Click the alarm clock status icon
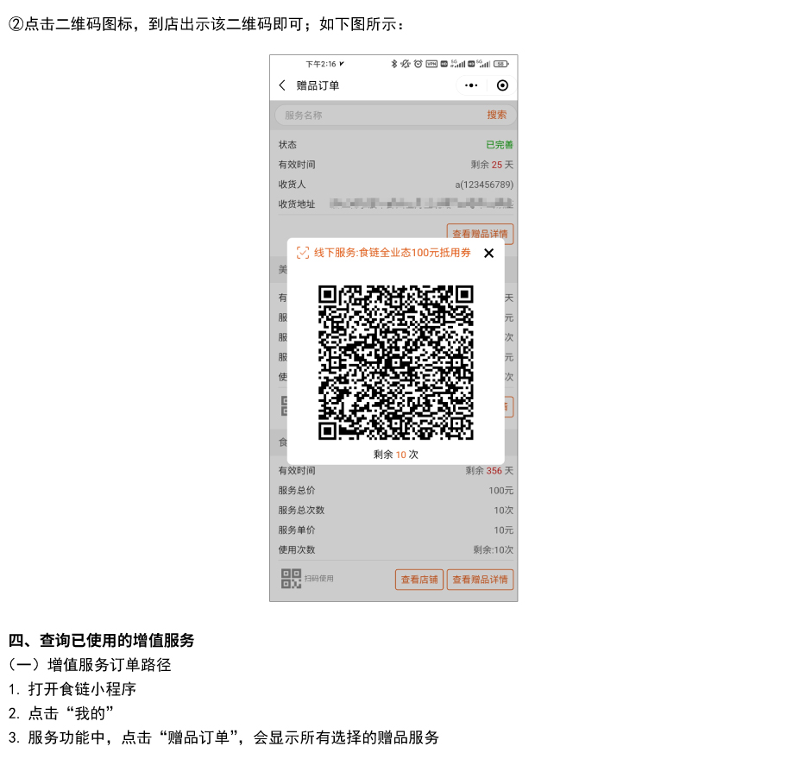This screenshot has height=759, width=793. [418, 64]
